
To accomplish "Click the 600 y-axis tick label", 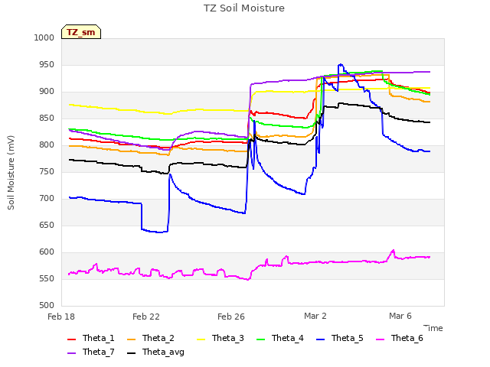I will [47, 252].
